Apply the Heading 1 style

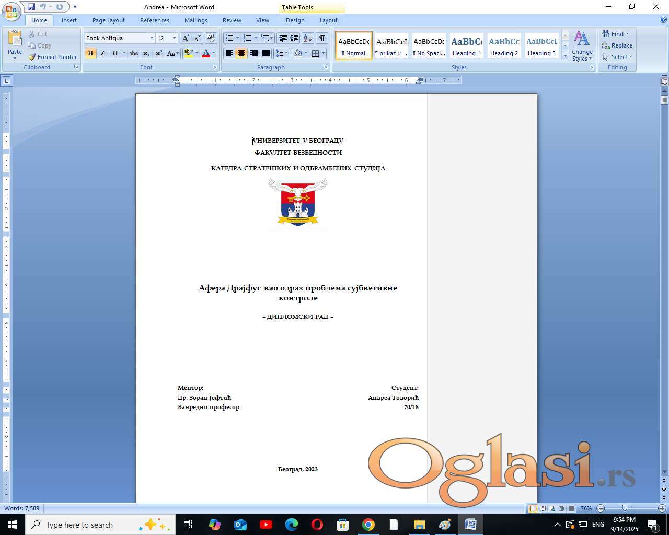point(466,46)
